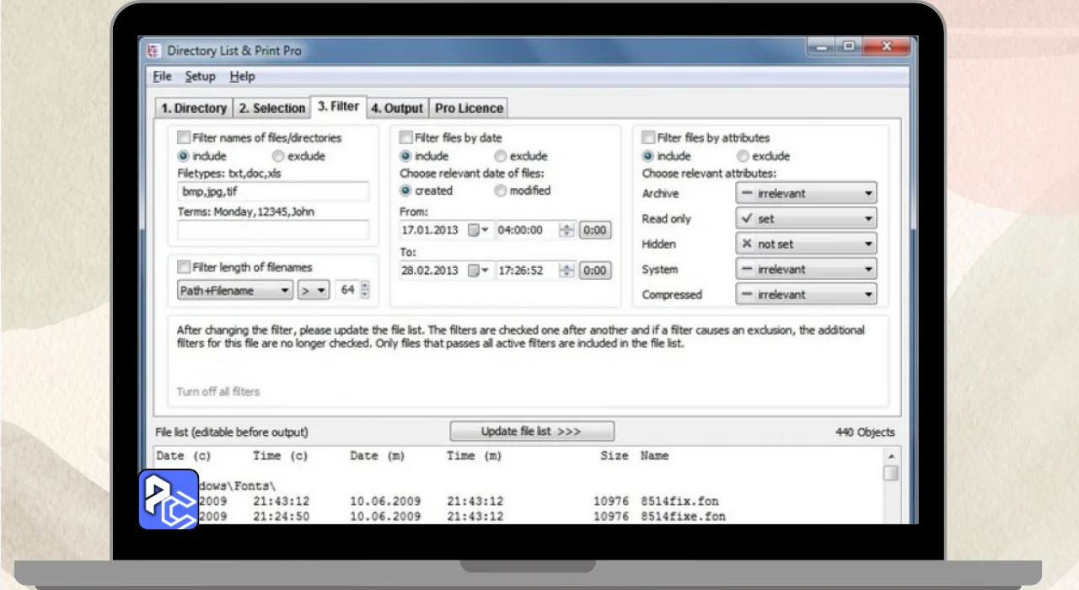
Task: Click the PC logo overlay icon
Action: tap(169, 499)
